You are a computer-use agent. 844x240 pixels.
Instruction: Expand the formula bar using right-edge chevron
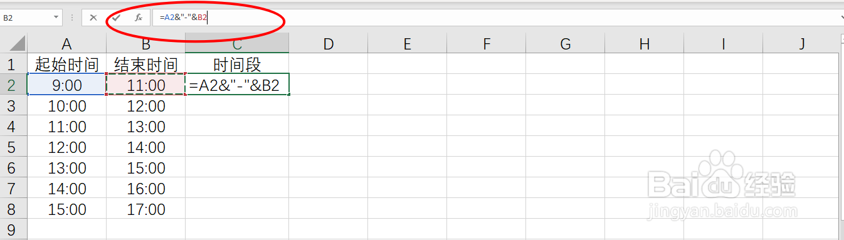coord(841,18)
